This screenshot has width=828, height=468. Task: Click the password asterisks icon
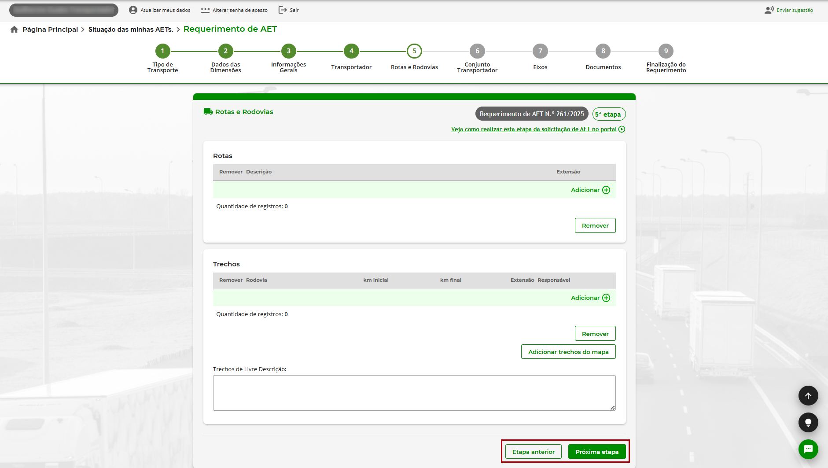[x=205, y=10]
